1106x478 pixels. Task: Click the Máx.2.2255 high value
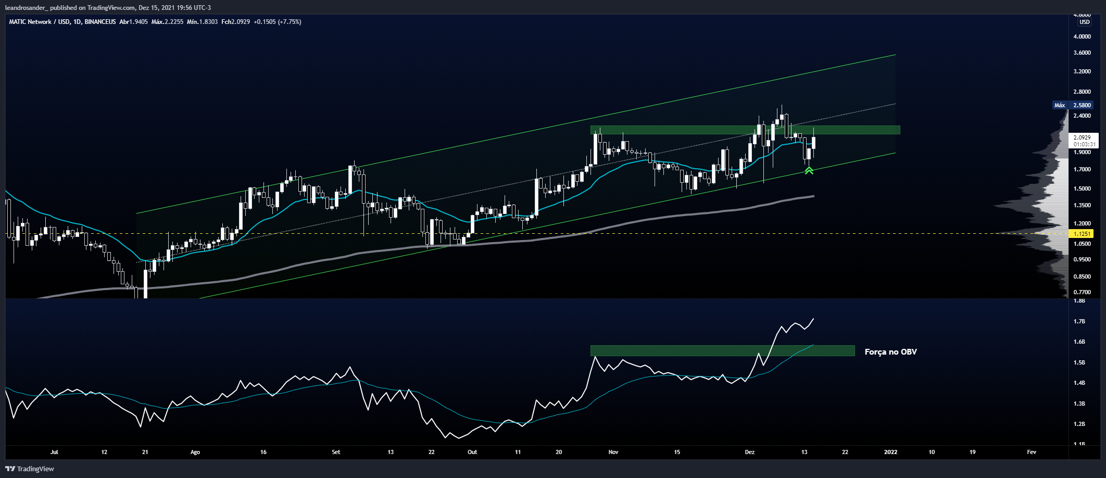coord(167,22)
